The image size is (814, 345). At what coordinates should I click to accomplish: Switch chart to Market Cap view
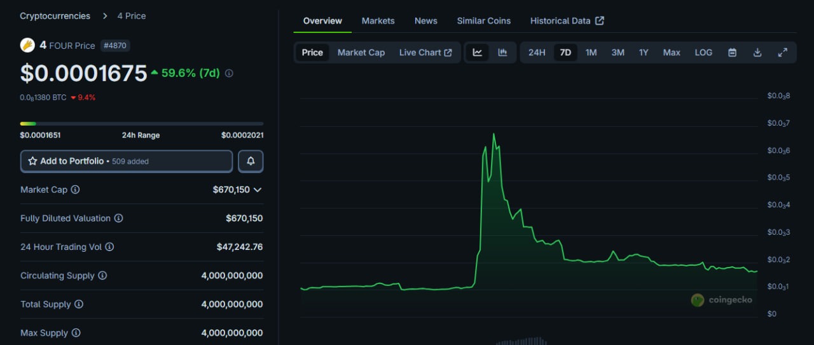click(361, 53)
